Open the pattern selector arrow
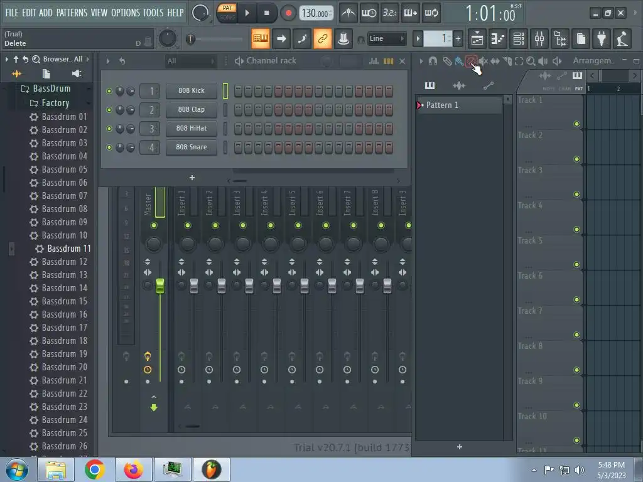643x482 pixels. (x=418, y=39)
